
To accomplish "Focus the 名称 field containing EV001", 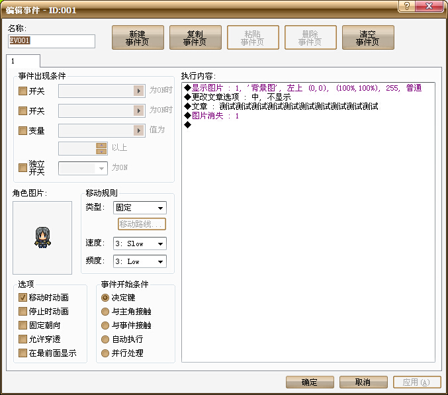I will coord(52,41).
